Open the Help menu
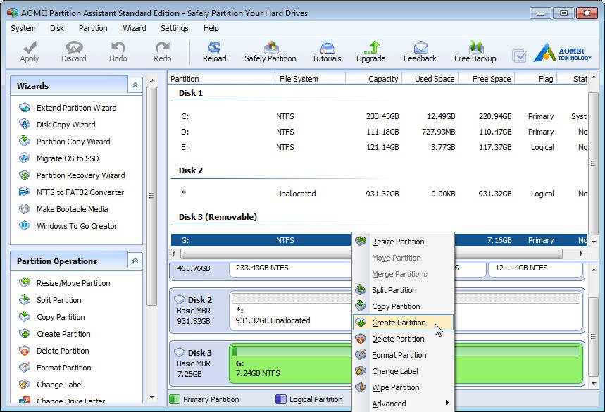Viewport: 605px width, 412px height. (x=211, y=29)
